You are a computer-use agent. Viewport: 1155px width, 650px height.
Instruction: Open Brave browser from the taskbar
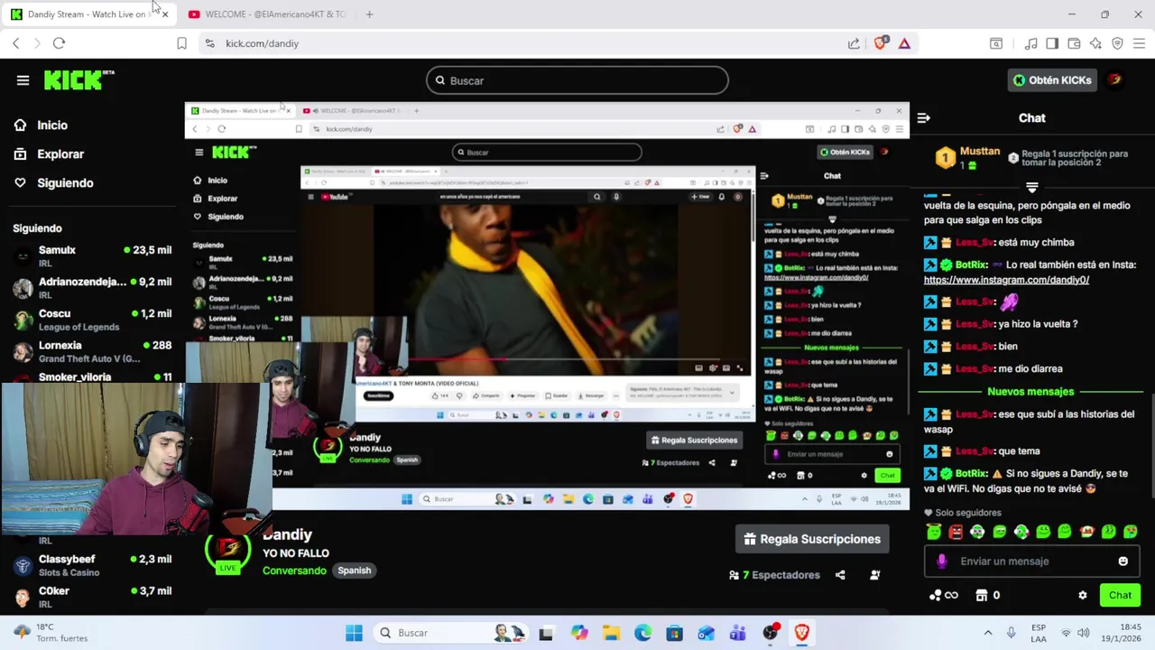point(801,633)
